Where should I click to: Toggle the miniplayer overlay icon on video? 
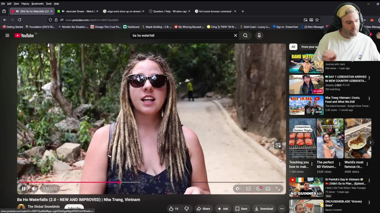278,145
